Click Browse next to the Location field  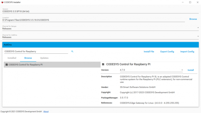click(x=193, y=19)
